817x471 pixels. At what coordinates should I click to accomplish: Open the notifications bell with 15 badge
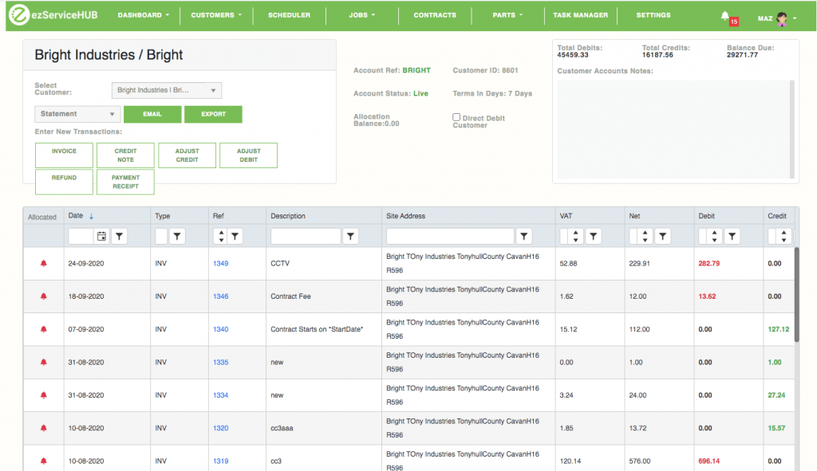pos(726,16)
